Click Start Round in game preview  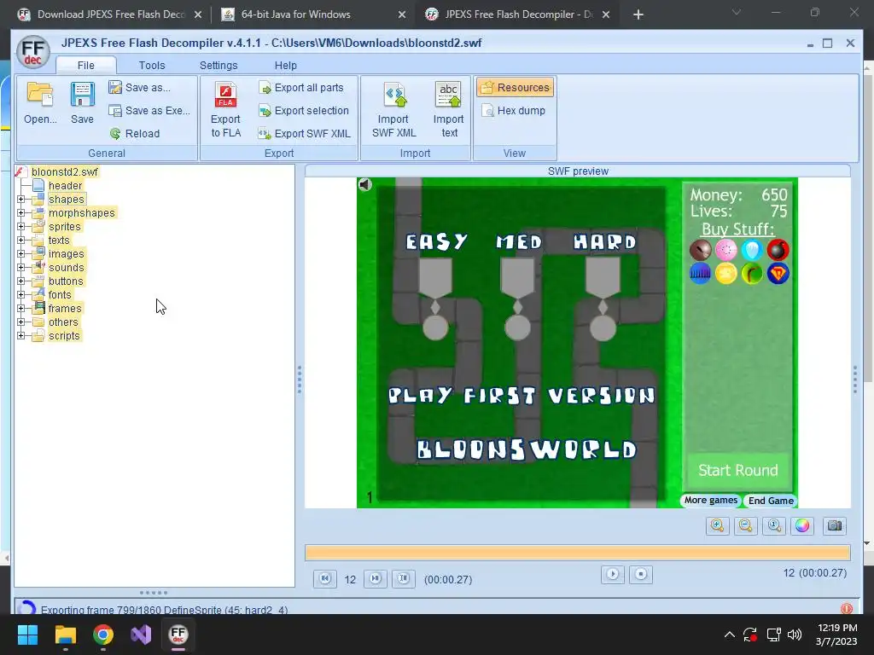click(x=738, y=470)
